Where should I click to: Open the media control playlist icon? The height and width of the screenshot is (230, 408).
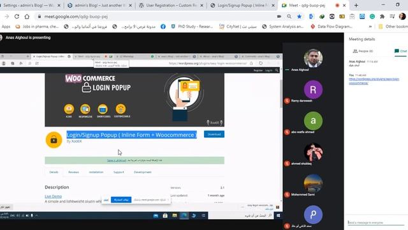click(393, 17)
